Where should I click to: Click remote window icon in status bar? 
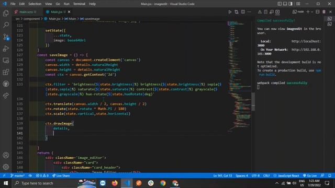pyautogui.click(x=4, y=175)
